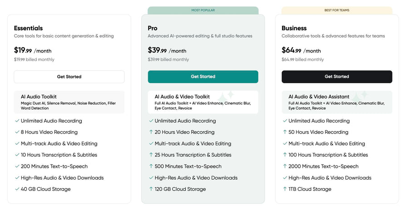Click up-arrow icon beside 120 GB Cloud Storage

pyautogui.click(x=151, y=189)
